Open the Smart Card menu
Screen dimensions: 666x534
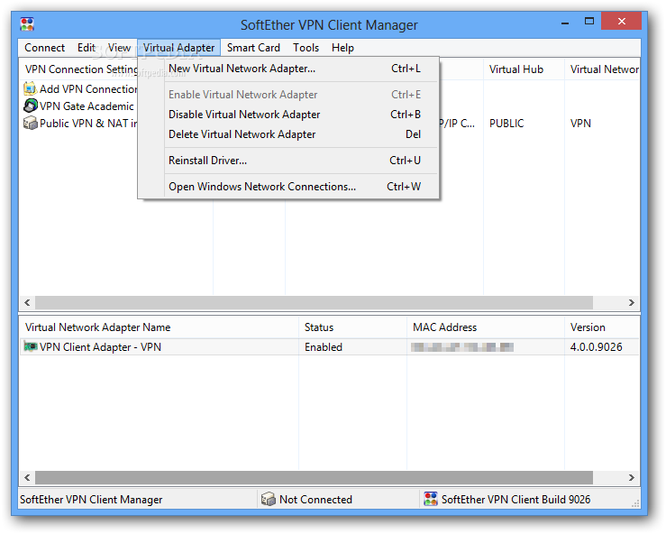253,48
